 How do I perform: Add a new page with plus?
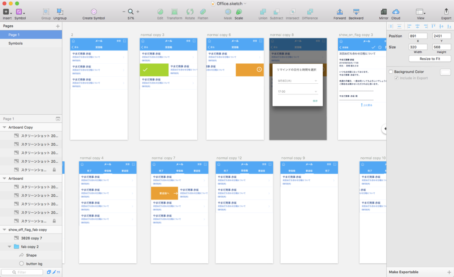pos(58,26)
